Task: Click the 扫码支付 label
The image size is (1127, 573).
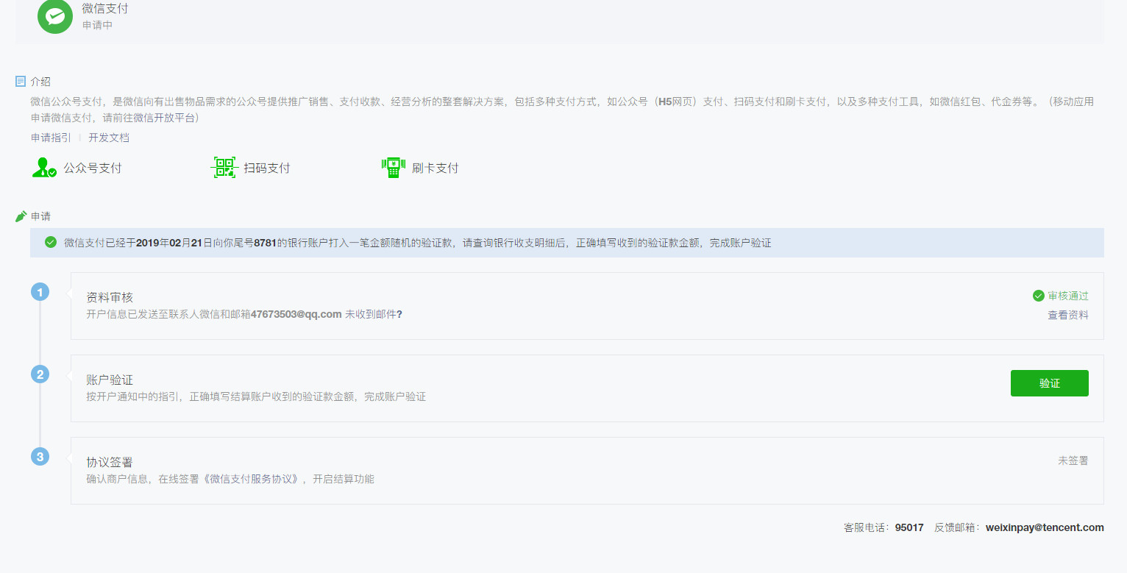Action: coord(267,168)
